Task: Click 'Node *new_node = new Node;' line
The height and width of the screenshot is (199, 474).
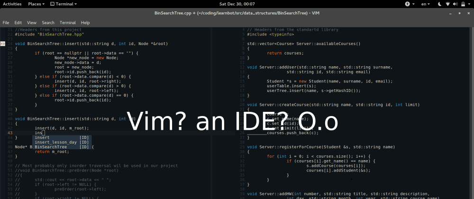Action: [x=86, y=58]
